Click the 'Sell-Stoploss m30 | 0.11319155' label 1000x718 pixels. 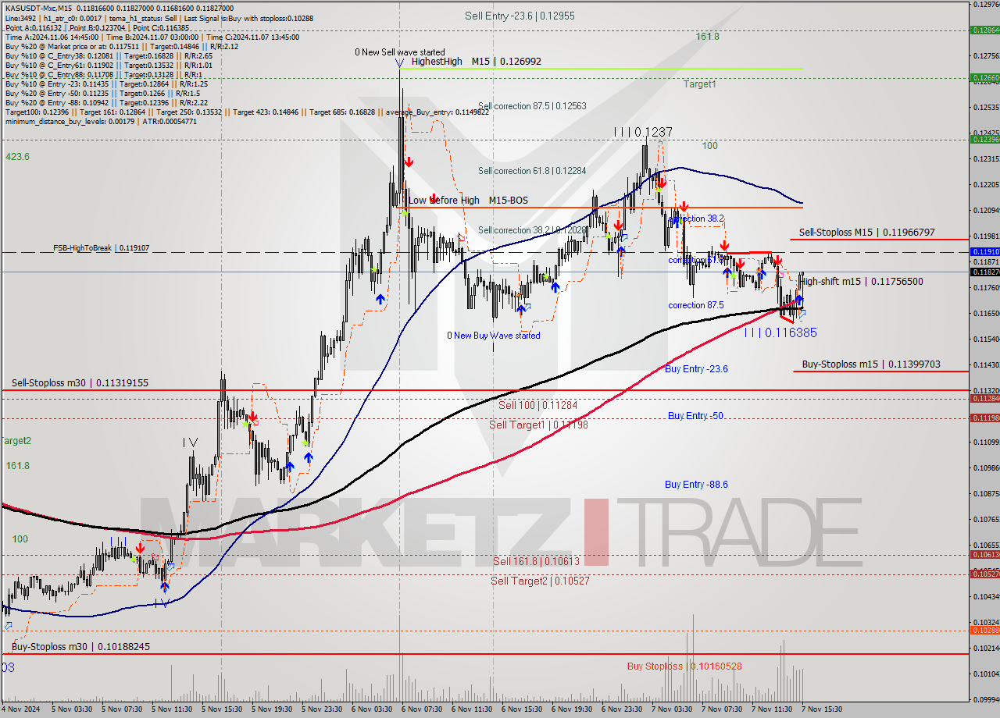click(x=80, y=383)
